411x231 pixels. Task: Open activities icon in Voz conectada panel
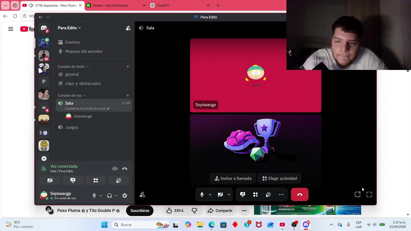pyautogui.click(x=96, y=180)
